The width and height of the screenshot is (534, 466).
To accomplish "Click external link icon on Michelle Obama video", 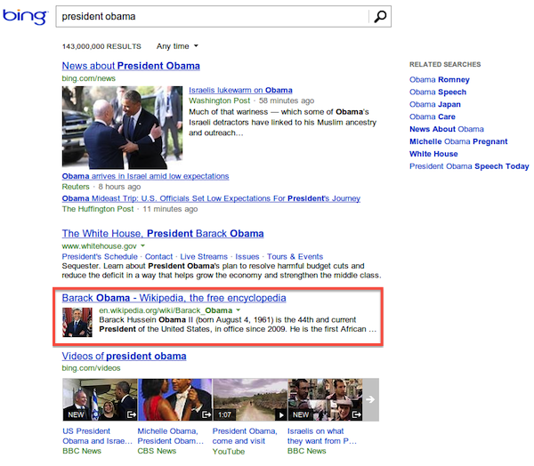I will coord(206,414).
